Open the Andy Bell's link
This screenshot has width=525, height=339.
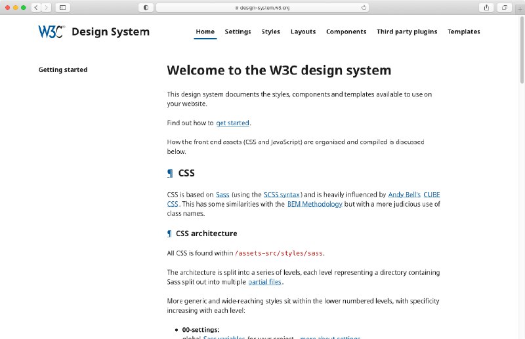[404, 195]
